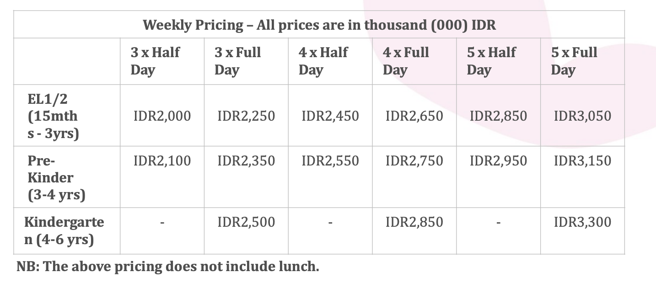
Task: Click the NB note about lunch
Action: tap(167, 266)
